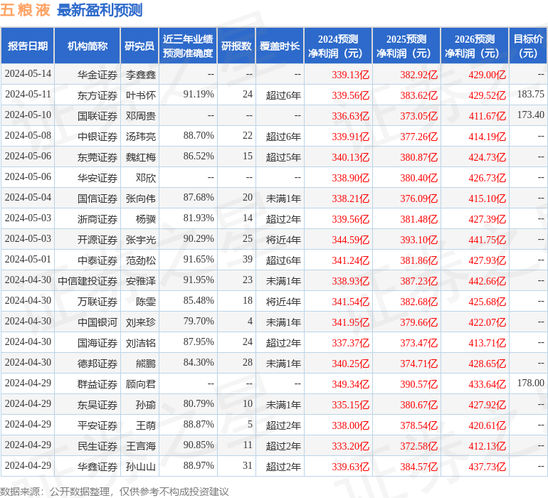Click analyst 刘洁铭
The image size is (548, 498).
pos(141,343)
